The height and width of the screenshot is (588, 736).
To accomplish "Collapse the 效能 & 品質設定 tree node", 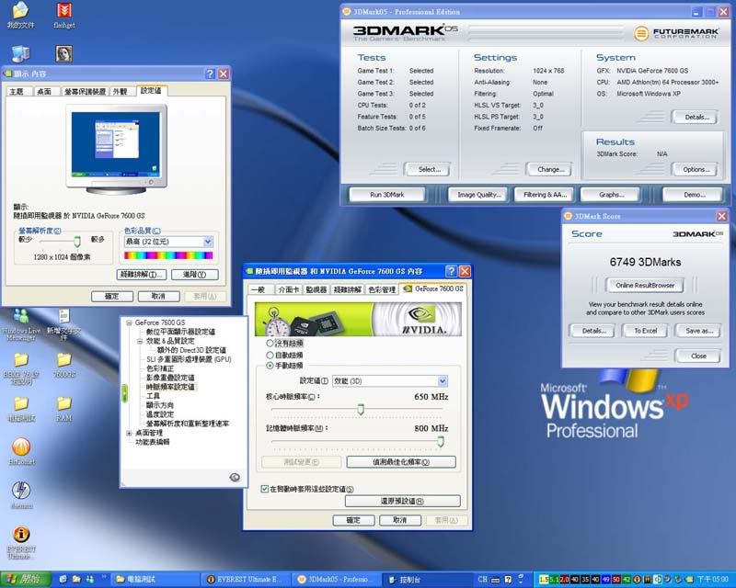I will 140,341.
